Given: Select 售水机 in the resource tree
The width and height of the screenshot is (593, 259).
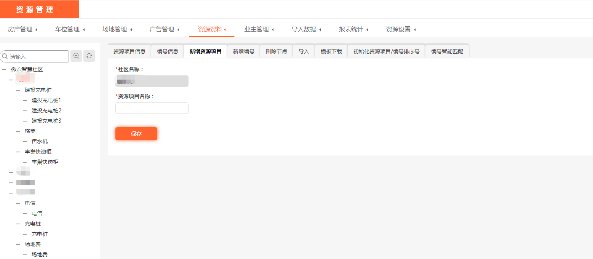Looking at the screenshot, I should pos(40,141).
